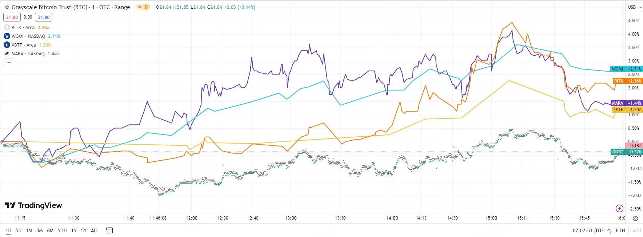This screenshot has width=643, height=237.
Task: Click the WGMI symbol logo icon
Action: 7,36
